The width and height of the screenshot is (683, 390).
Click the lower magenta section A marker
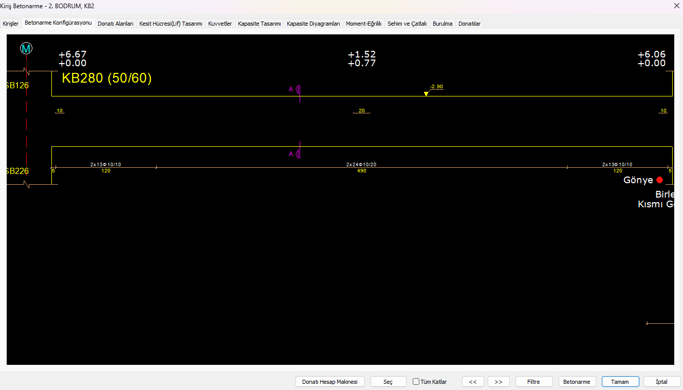point(294,153)
